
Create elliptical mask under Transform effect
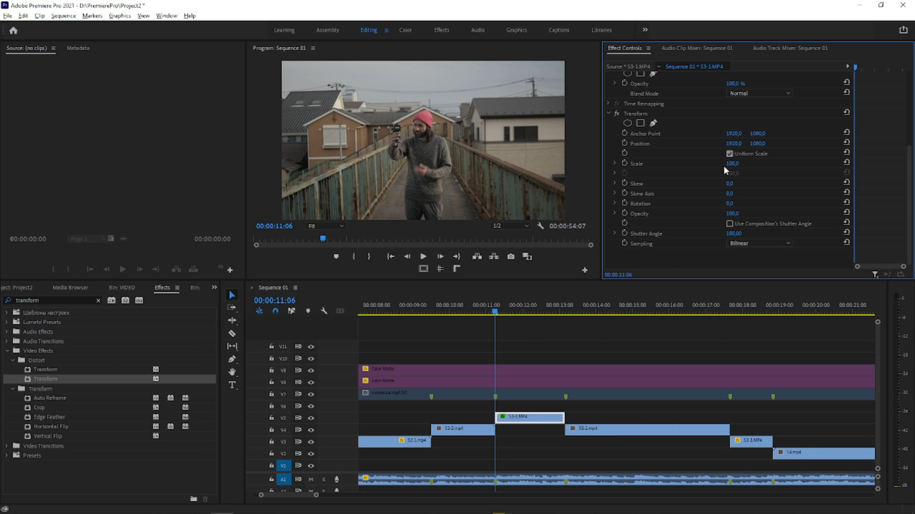(x=628, y=123)
